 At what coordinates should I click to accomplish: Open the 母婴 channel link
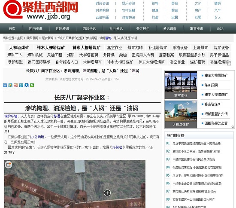(198, 18)
